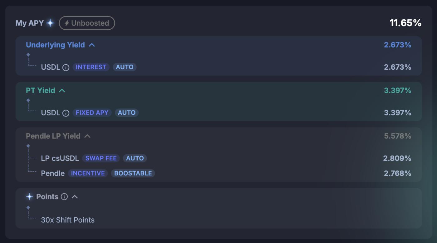Collapse the PT Yield section chevron

tap(62, 91)
